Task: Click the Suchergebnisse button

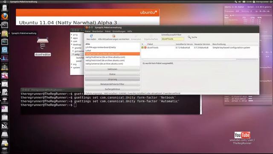Action: click(x=112, y=89)
